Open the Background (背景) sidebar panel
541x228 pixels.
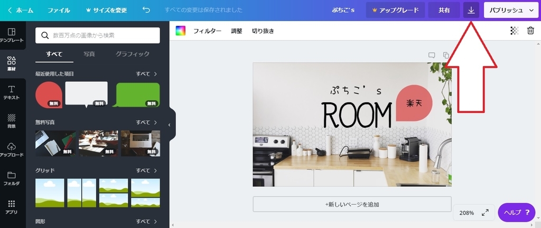[12, 121]
